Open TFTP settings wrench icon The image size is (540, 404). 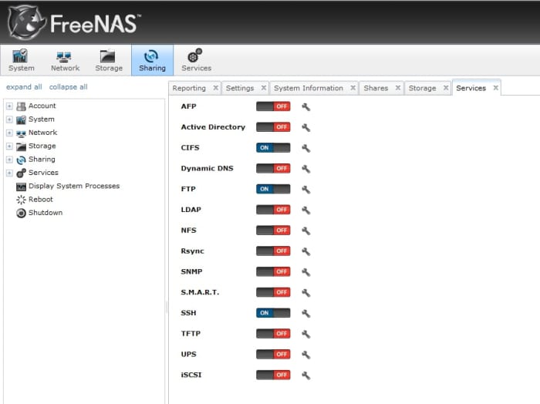click(305, 334)
